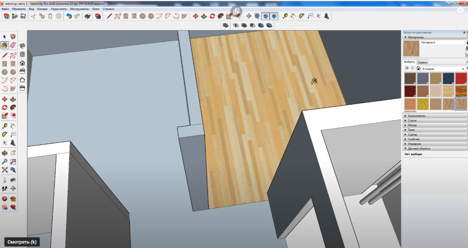Expand the Учебник panel
Viewport: 468px width, 248px height.
pos(435,139)
